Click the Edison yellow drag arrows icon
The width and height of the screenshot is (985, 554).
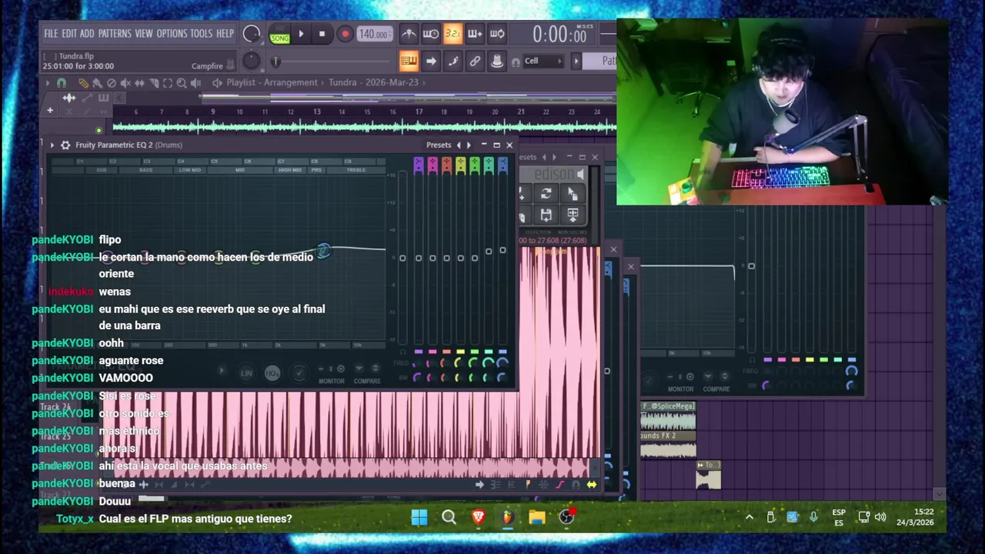[x=591, y=484]
